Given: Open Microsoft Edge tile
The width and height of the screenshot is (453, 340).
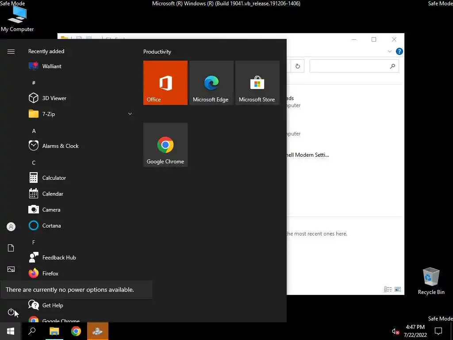Looking at the screenshot, I should coord(211,83).
